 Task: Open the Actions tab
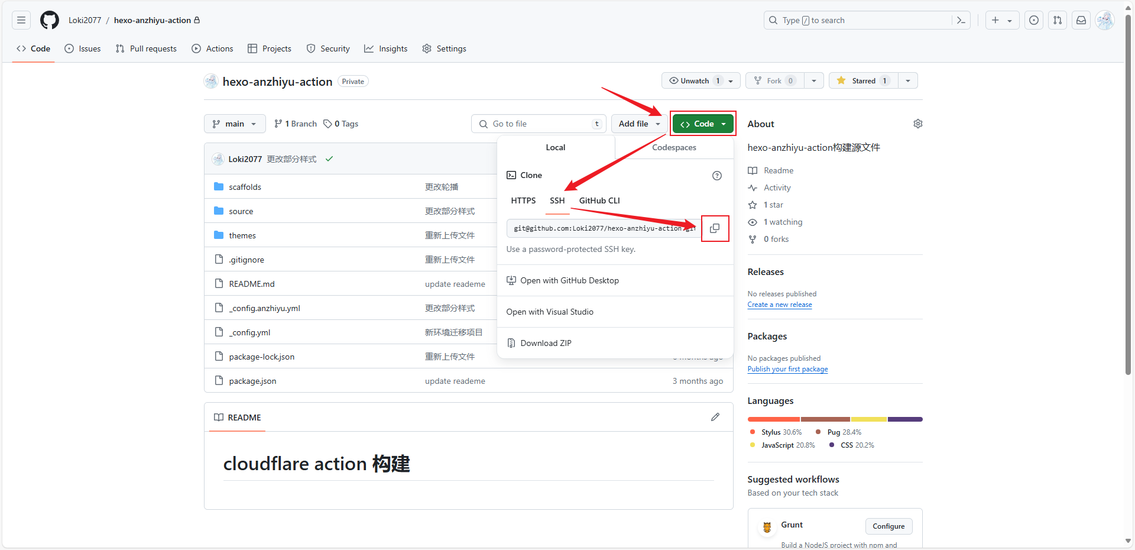pos(212,48)
